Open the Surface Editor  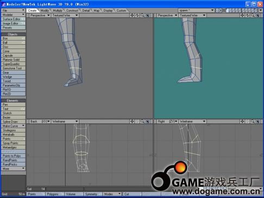tap(13, 19)
